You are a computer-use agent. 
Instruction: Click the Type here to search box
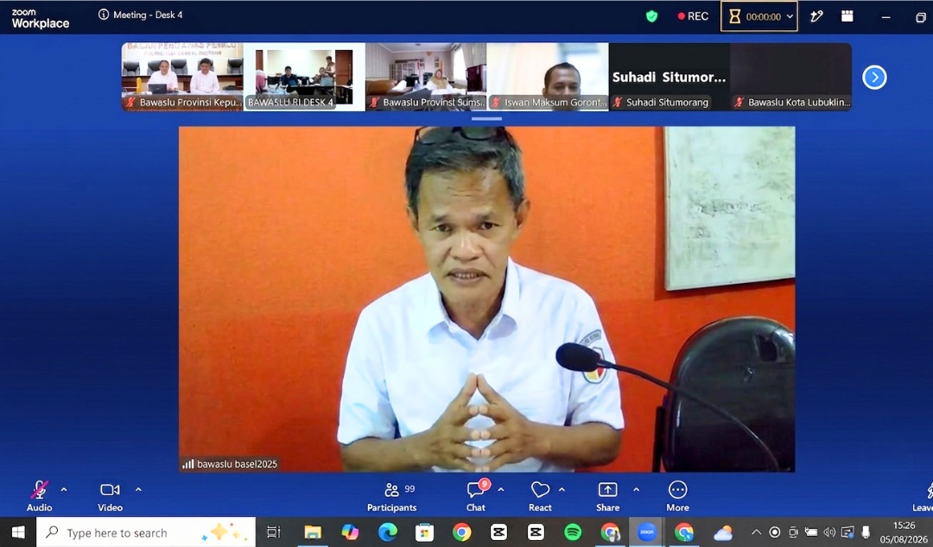click(x=146, y=532)
